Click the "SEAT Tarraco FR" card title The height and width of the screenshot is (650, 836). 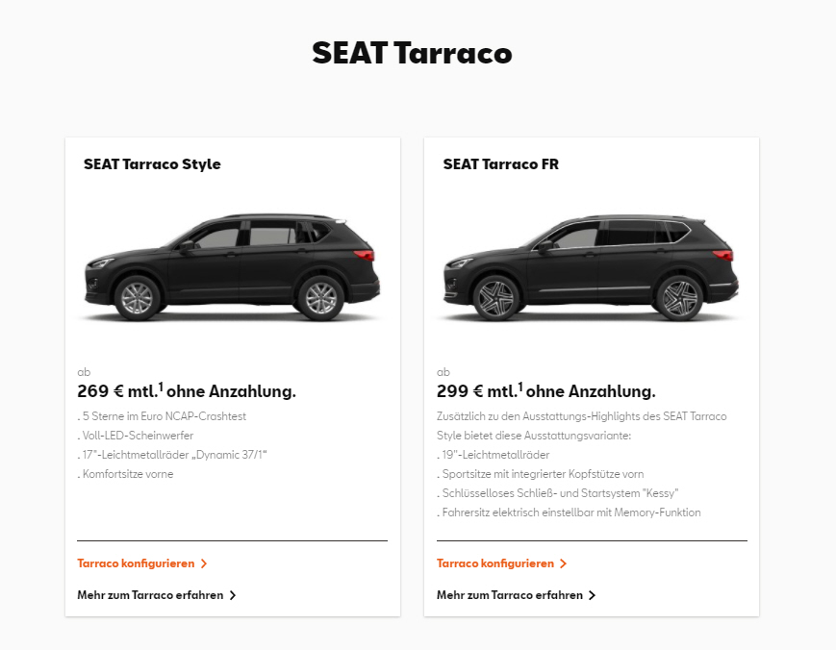[500, 164]
